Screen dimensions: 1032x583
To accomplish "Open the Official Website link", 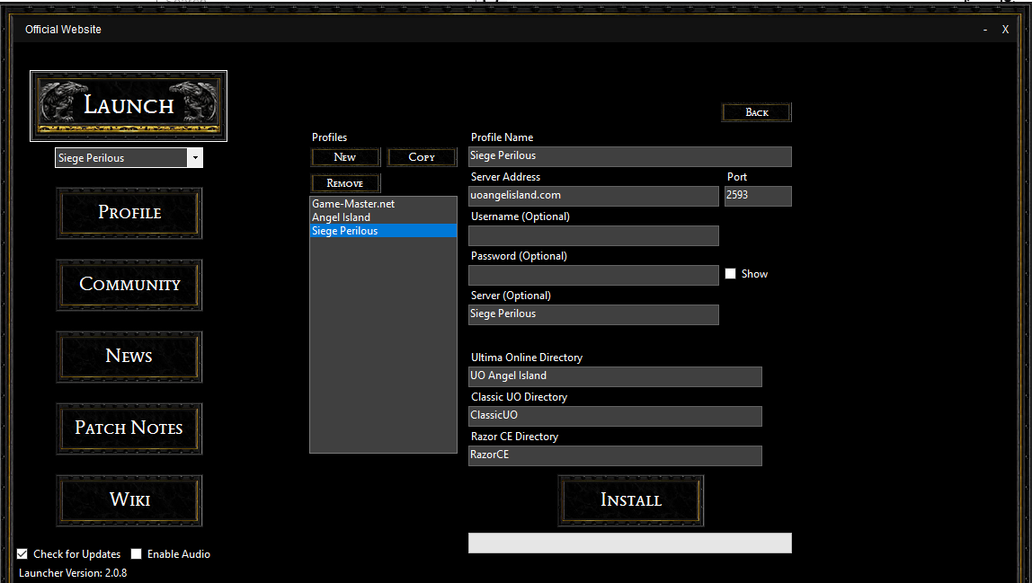I will (63, 30).
